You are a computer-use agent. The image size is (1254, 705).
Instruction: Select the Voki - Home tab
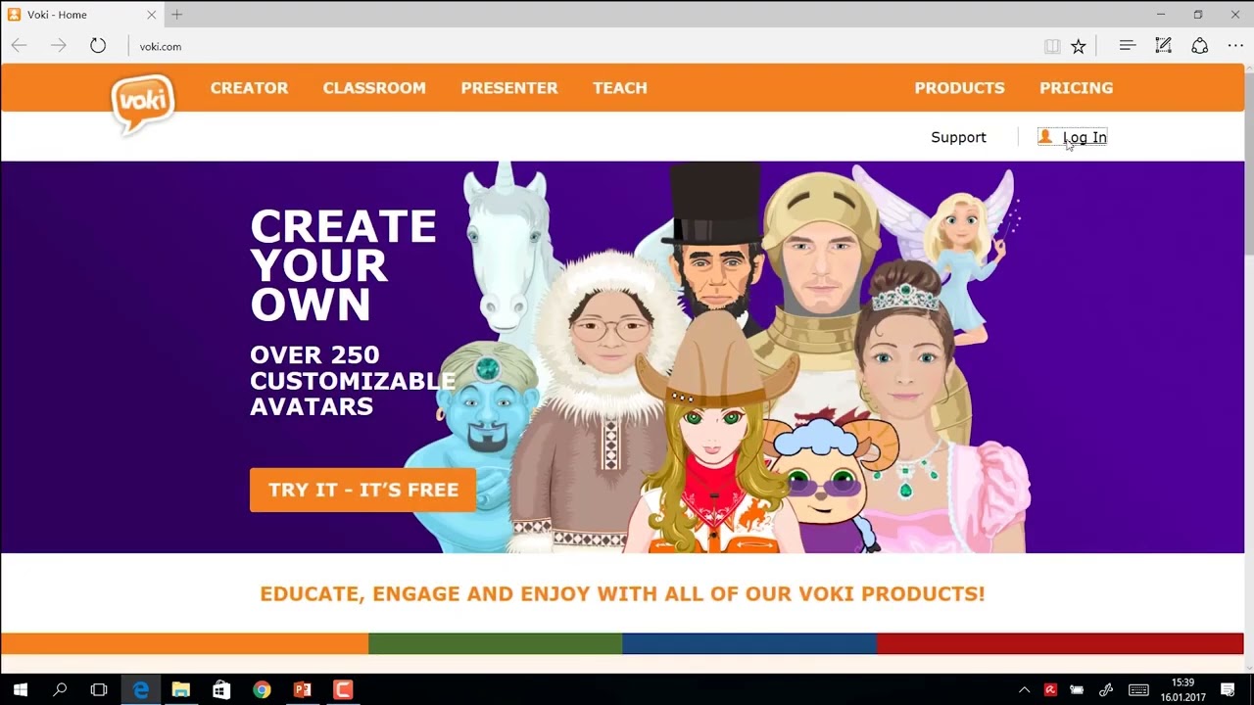click(82, 15)
